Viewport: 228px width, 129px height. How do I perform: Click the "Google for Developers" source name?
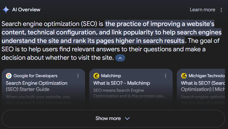35,76
